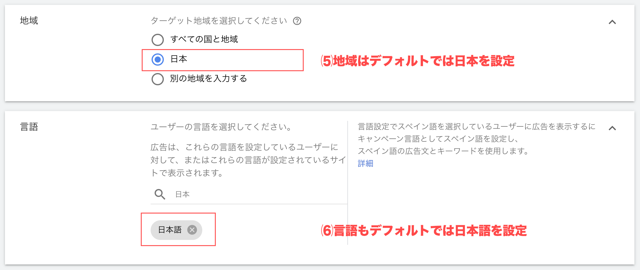
Task: Collapse the 言語 section with its chevron
Action: click(612, 128)
